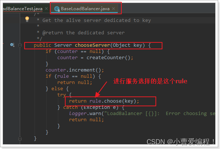Viewport: 220px width, 149px height.
Task: Click counter.increment() statement
Action: point(75,70)
